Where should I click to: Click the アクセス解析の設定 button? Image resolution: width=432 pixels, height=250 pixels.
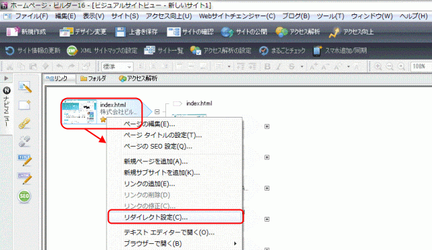coord(221,51)
